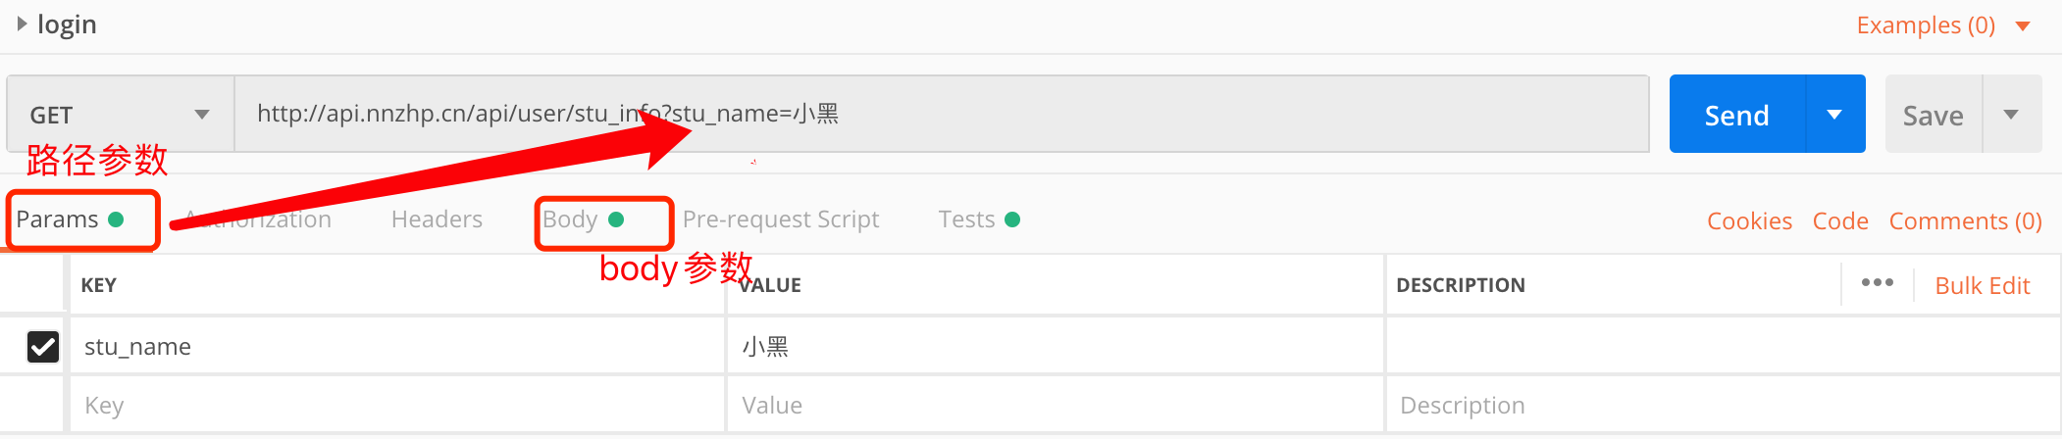This screenshot has width=2064, height=439.
Task: Open the Send button dropdown arrow
Action: [x=1834, y=115]
